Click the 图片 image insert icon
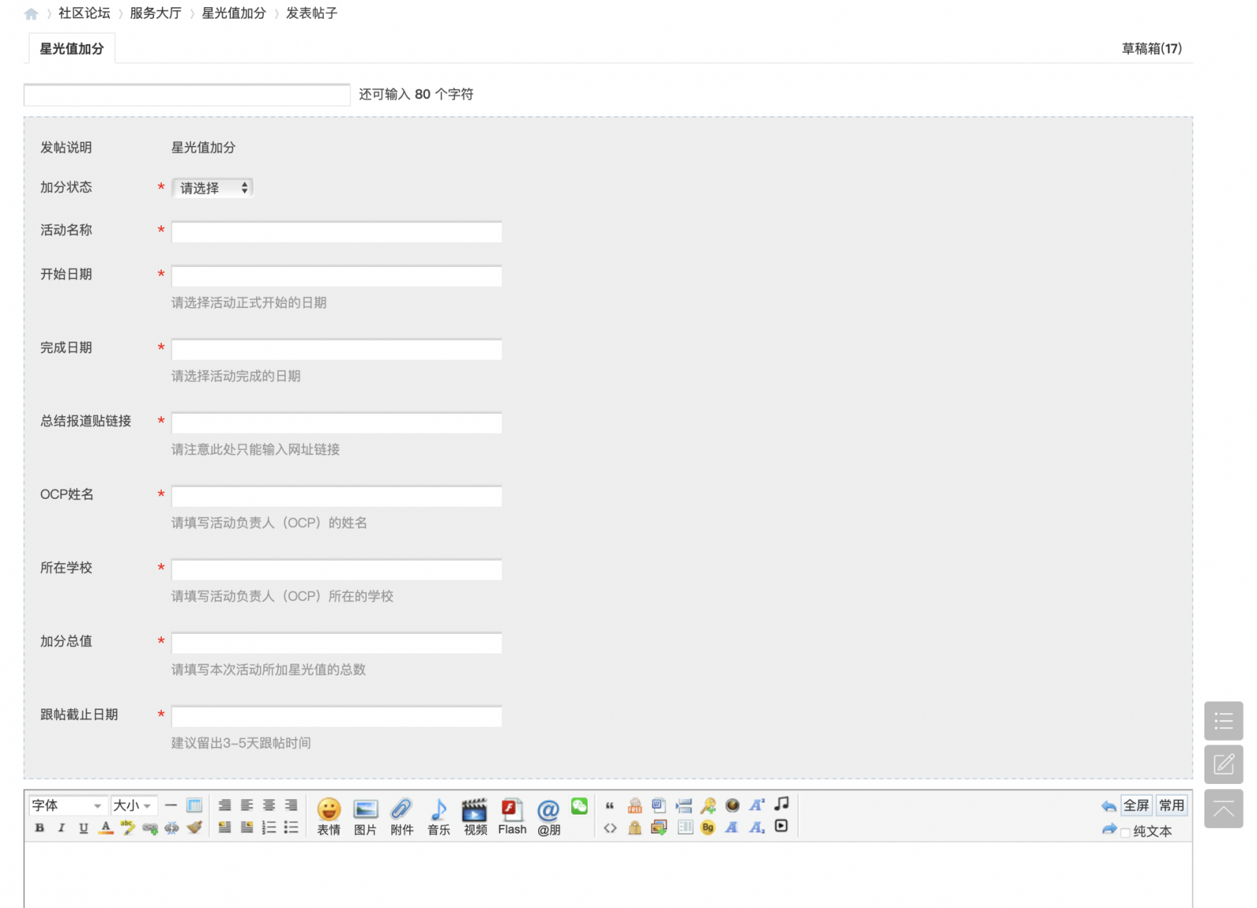Viewport: 1257px width, 908px height. (x=365, y=815)
